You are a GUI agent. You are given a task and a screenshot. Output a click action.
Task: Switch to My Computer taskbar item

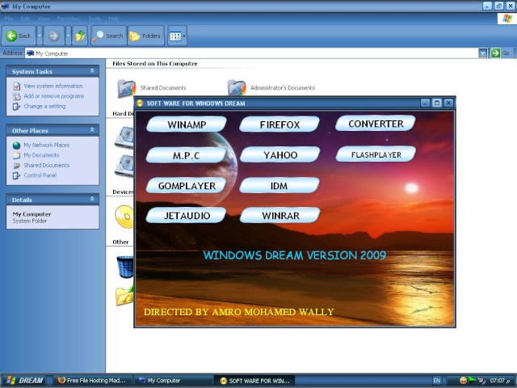pos(173,381)
